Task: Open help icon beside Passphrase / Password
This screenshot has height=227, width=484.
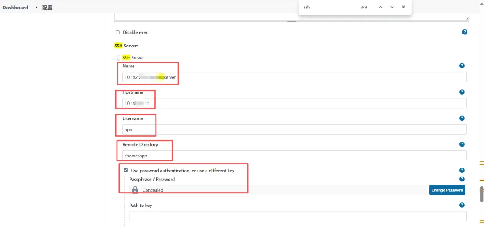Action: (462, 179)
